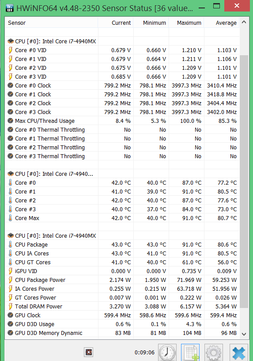Viewport: 253px width, 361px height.
Task: Click the Average column header
Action: point(222,23)
